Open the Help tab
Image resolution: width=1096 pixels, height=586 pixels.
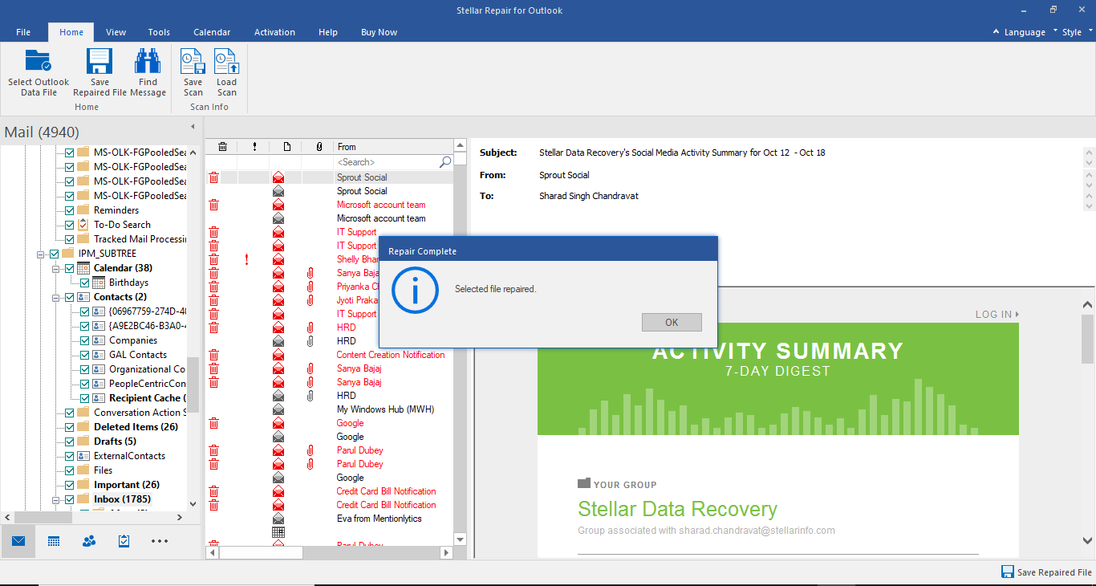coord(327,32)
